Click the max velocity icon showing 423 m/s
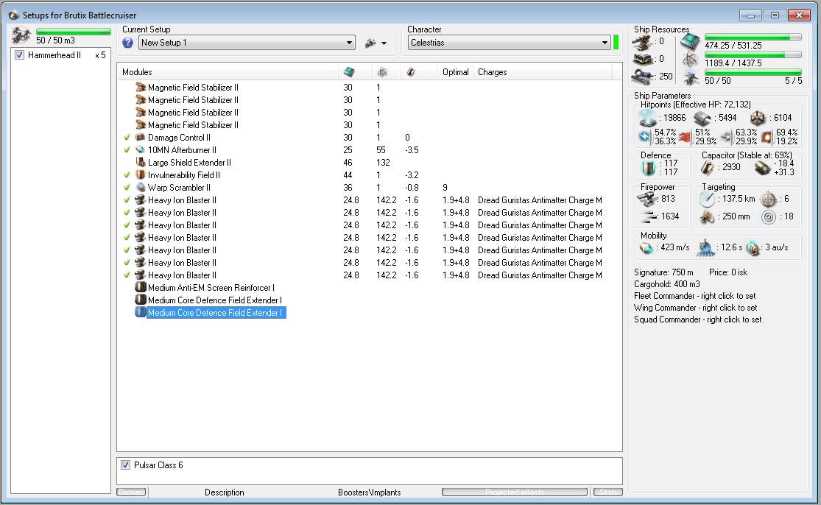Viewport: 821px width, 505px height. 647,247
